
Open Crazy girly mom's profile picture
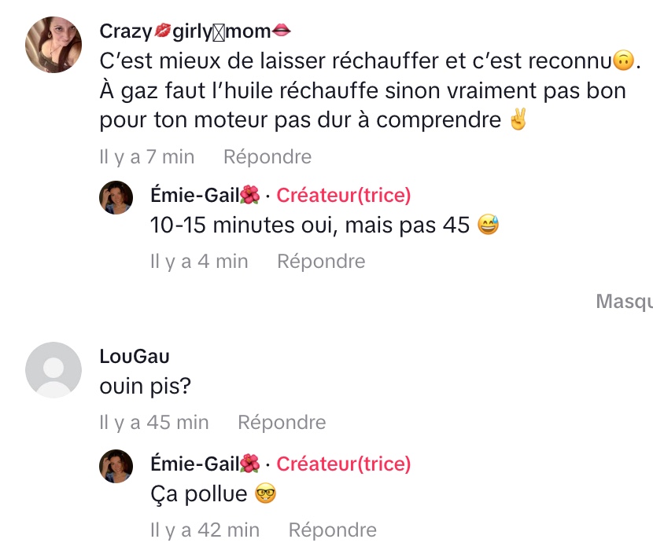click(x=53, y=45)
